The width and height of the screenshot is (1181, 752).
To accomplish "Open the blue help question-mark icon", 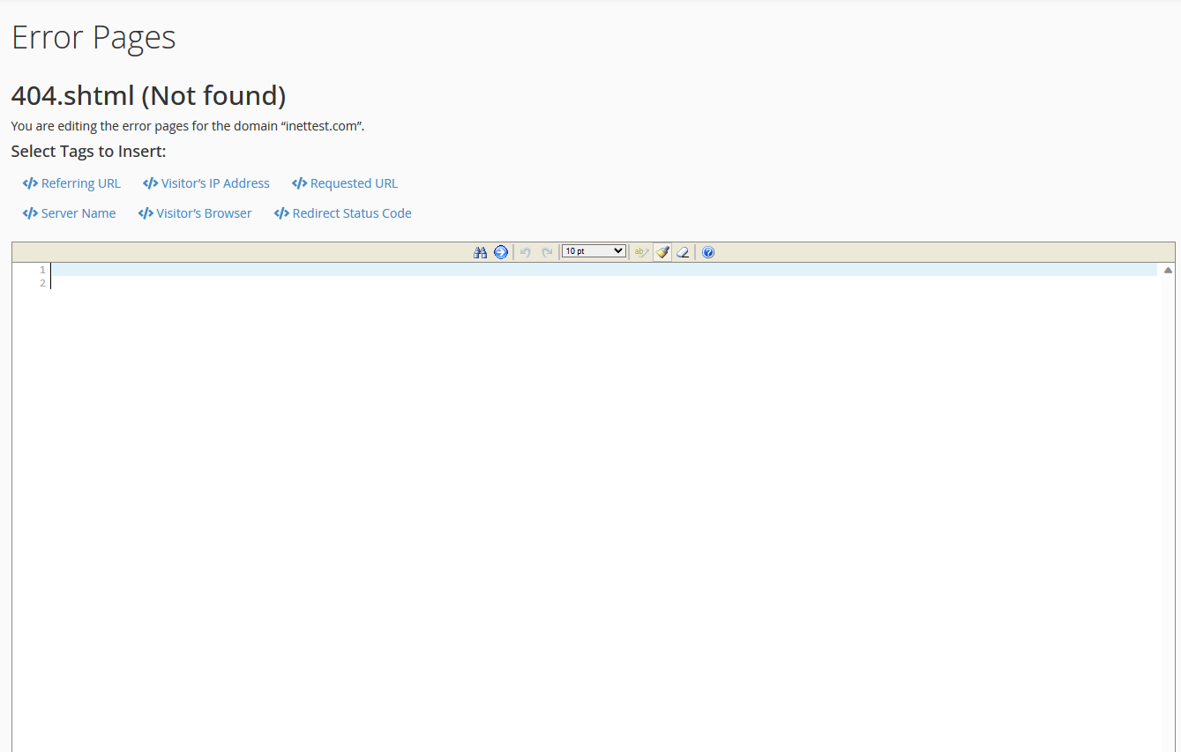I will coord(708,252).
